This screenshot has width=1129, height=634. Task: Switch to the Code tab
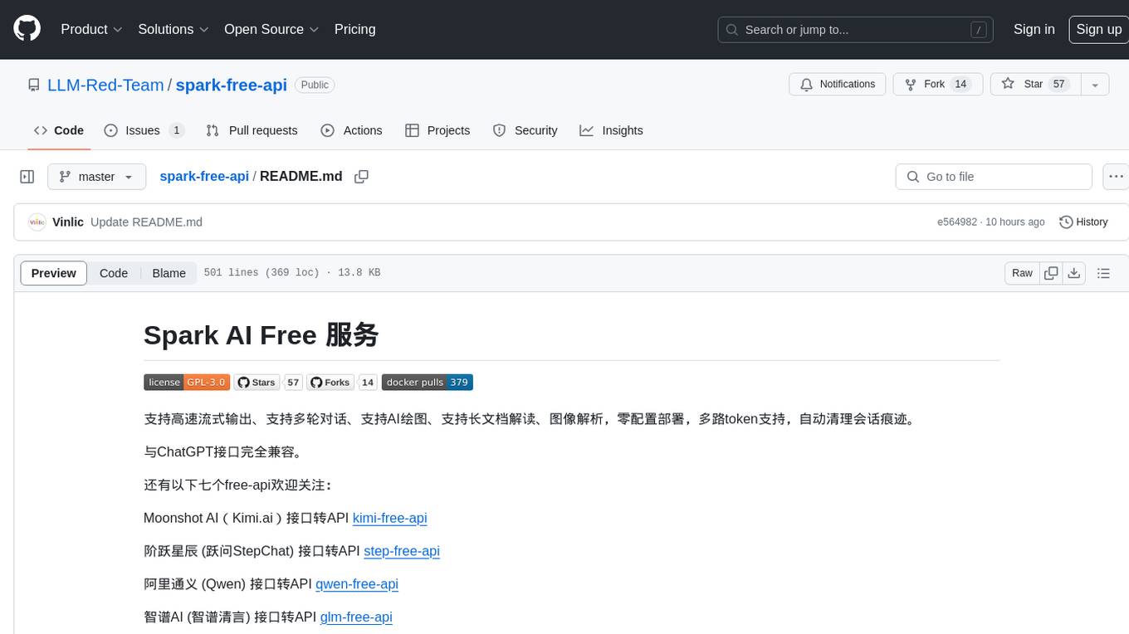[59, 130]
